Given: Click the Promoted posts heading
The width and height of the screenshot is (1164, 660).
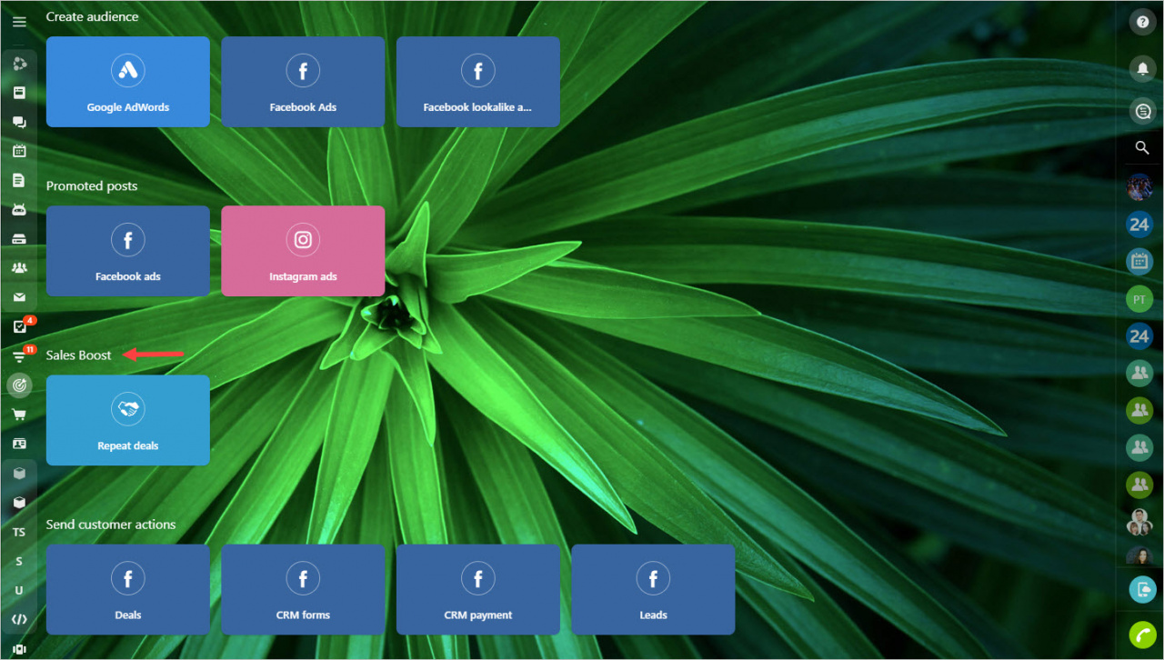Looking at the screenshot, I should [x=92, y=185].
